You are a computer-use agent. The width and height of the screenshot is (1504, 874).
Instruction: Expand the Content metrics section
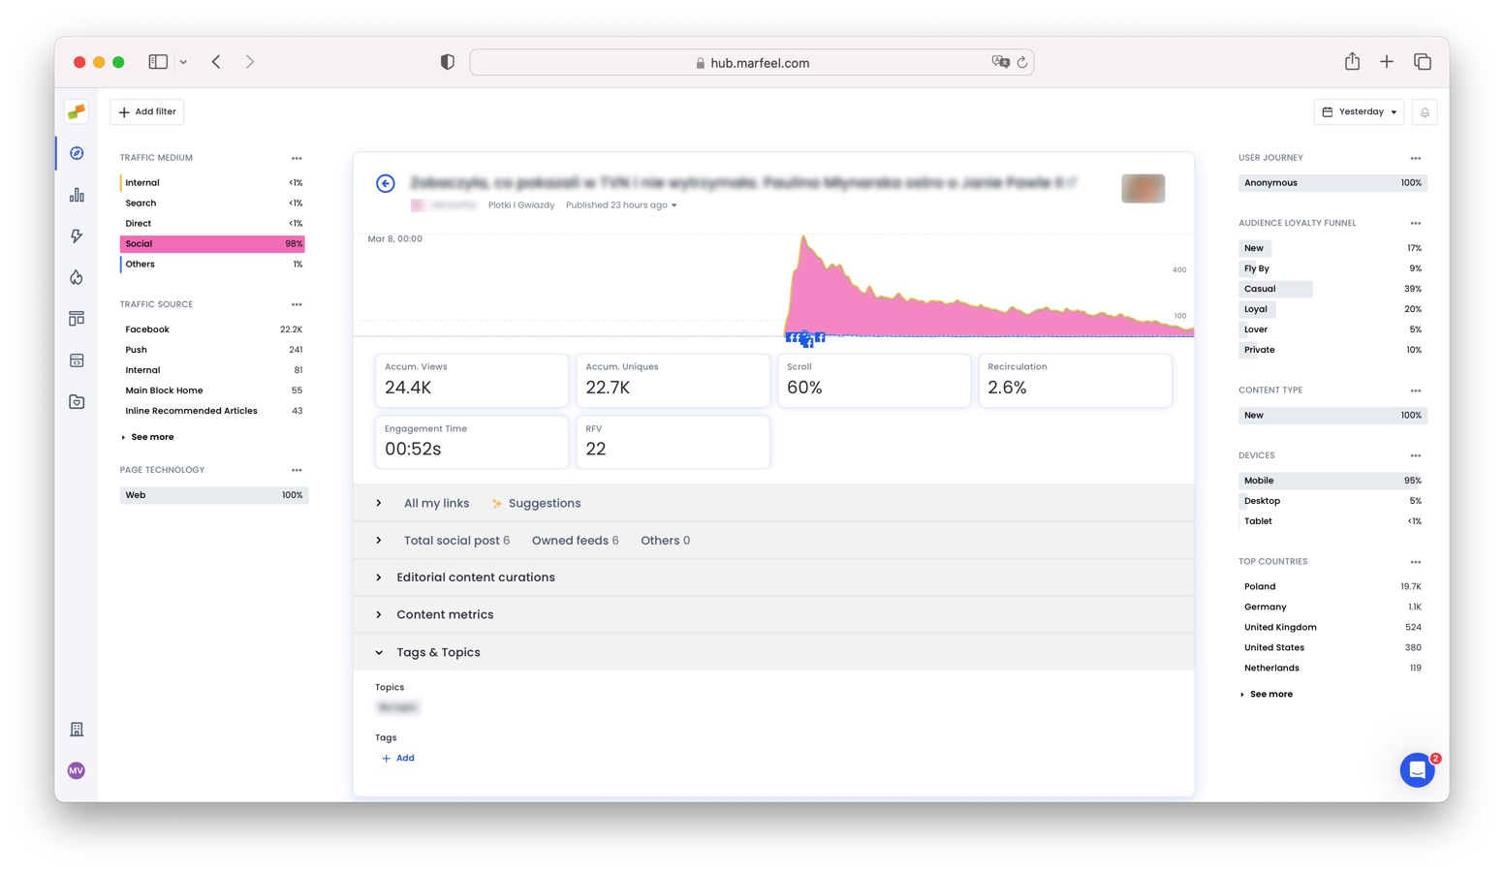coord(444,615)
